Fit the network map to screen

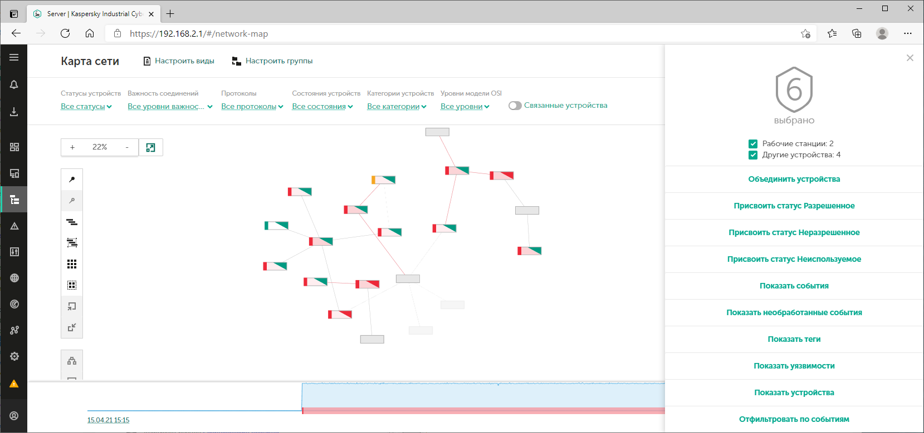coord(150,147)
